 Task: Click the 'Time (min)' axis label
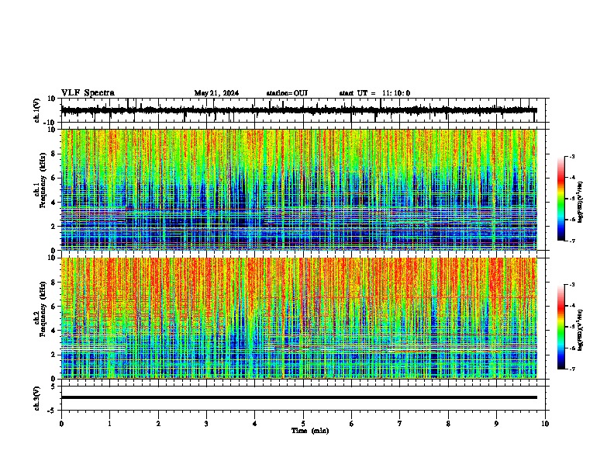[x=310, y=431]
